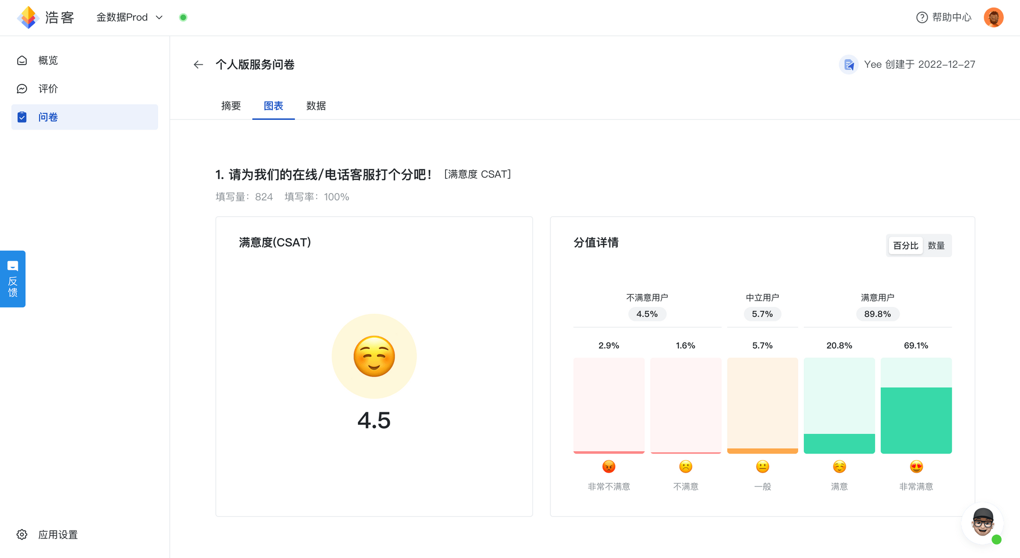Open the user avatar menu at top right
This screenshot has height=558, width=1020.
click(x=993, y=17)
